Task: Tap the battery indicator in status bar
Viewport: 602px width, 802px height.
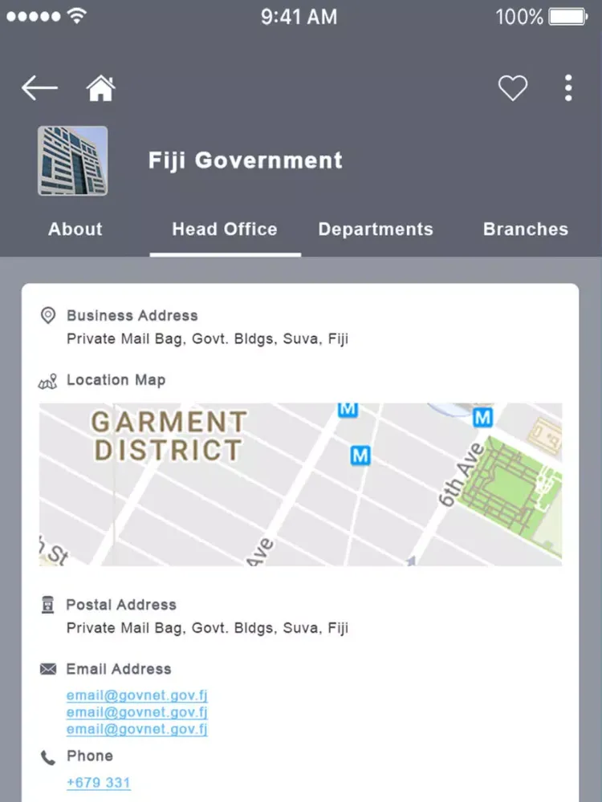Action: pos(568,17)
